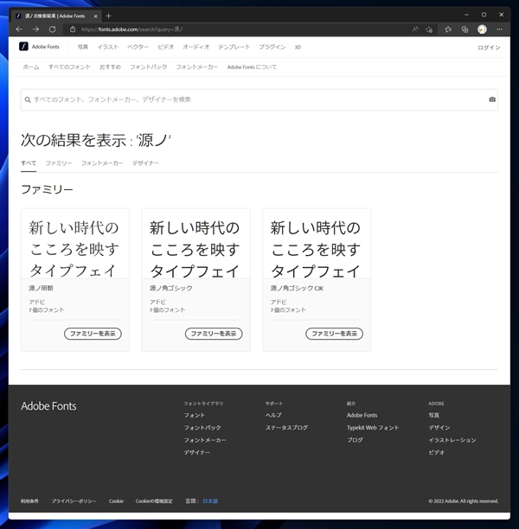Open read aloud icon in address bar
The width and height of the screenshot is (519, 529).
click(x=415, y=29)
